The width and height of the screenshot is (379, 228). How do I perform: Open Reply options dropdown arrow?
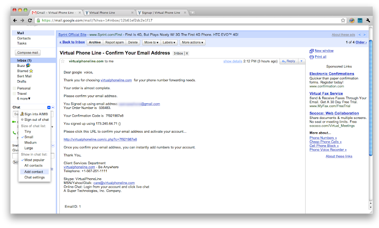pos(301,62)
